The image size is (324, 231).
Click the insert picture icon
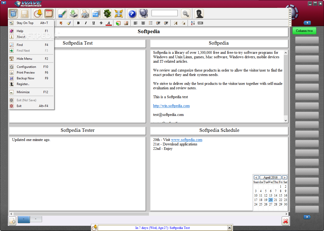pyautogui.click(x=126, y=23)
